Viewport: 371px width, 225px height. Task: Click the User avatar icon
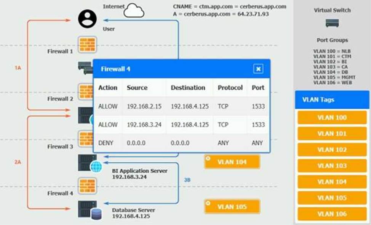[x=87, y=19]
